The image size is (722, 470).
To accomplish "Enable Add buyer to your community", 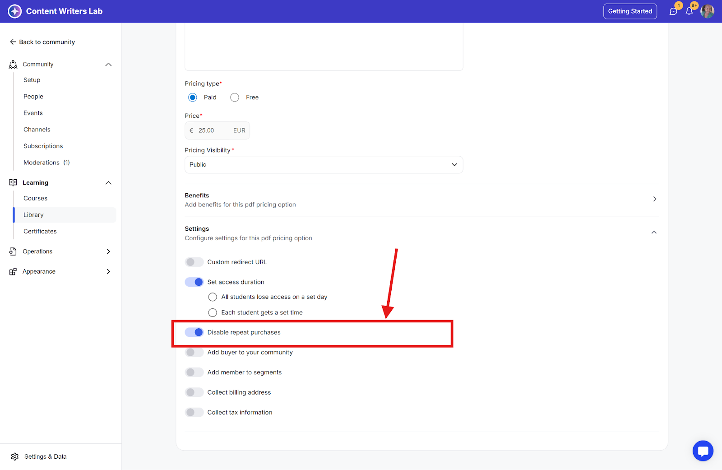I will 194,353.
